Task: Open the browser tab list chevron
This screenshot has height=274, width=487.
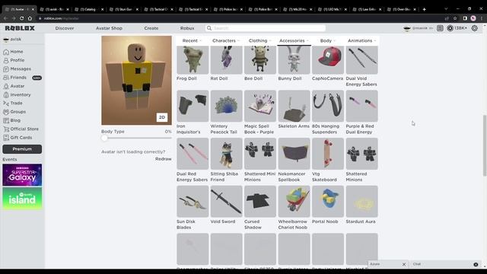Action: tap(446, 9)
